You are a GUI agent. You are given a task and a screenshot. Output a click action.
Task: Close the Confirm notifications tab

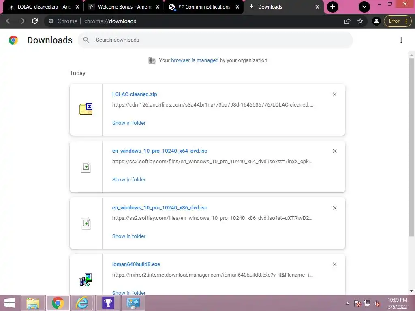click(x=237, y=7)
